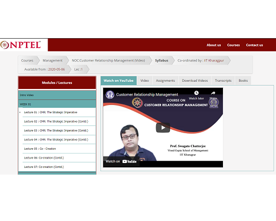The image size is (276, 221).
Task: Click the Share arrow icon on video
Action: pos(213,93)
